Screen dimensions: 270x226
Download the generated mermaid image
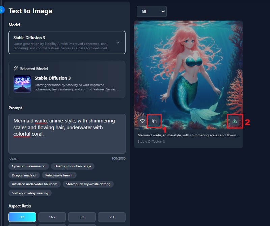point(235,121)
